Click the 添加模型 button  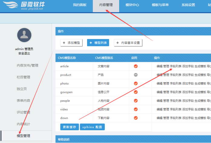[71, 43]
